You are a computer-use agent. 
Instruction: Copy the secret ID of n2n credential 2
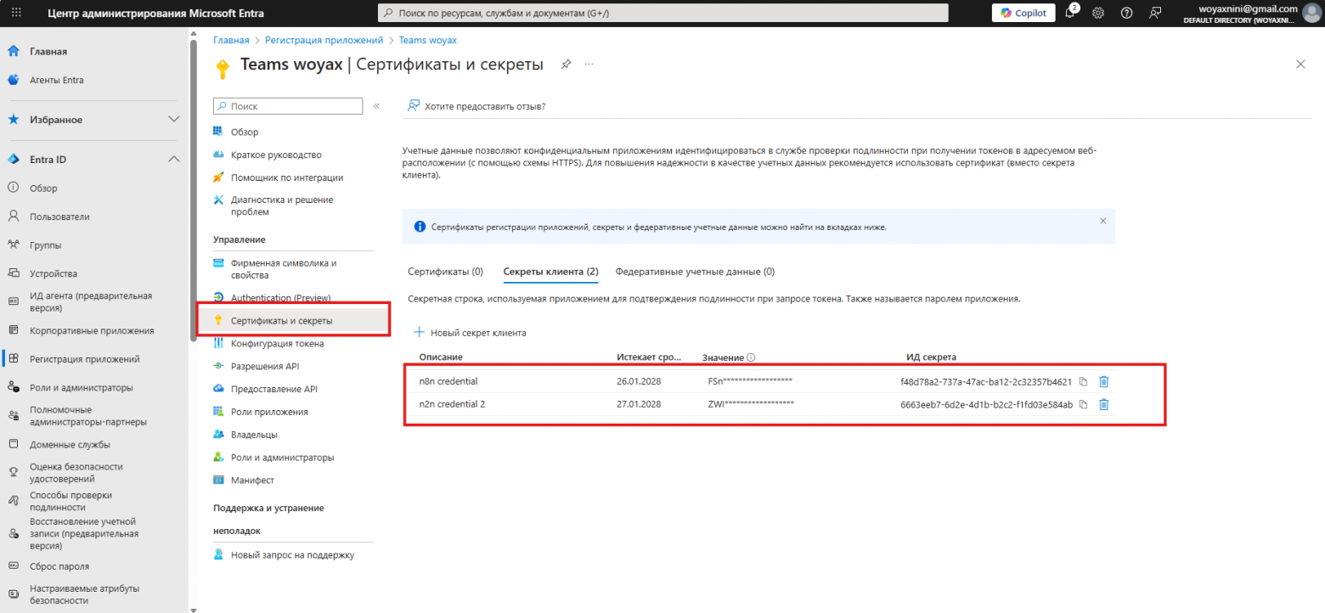[1083, 404]
